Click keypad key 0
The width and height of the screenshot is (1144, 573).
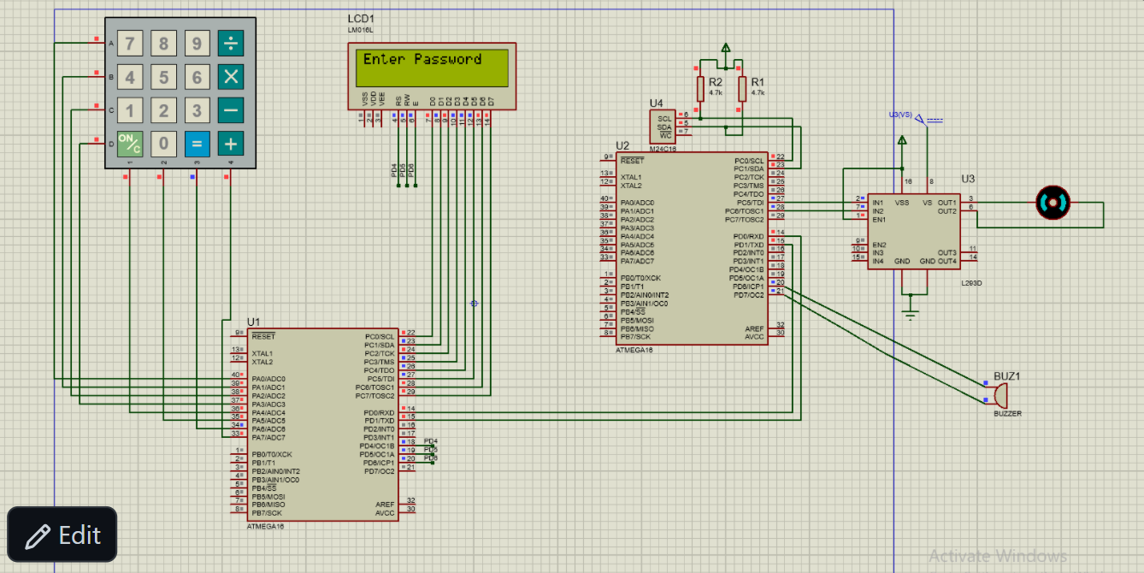point(163,144)
